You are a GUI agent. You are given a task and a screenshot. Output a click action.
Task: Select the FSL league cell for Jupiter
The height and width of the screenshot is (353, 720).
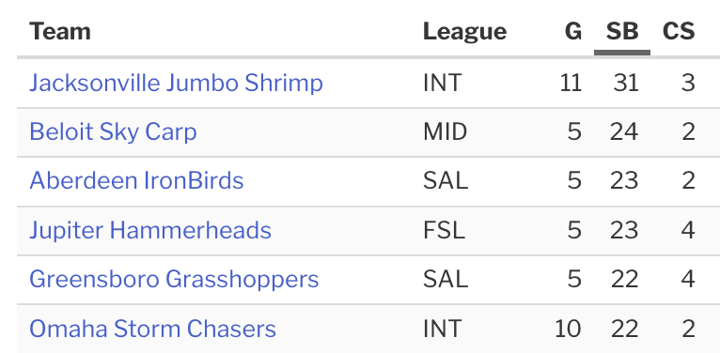(x=444, y=230)
